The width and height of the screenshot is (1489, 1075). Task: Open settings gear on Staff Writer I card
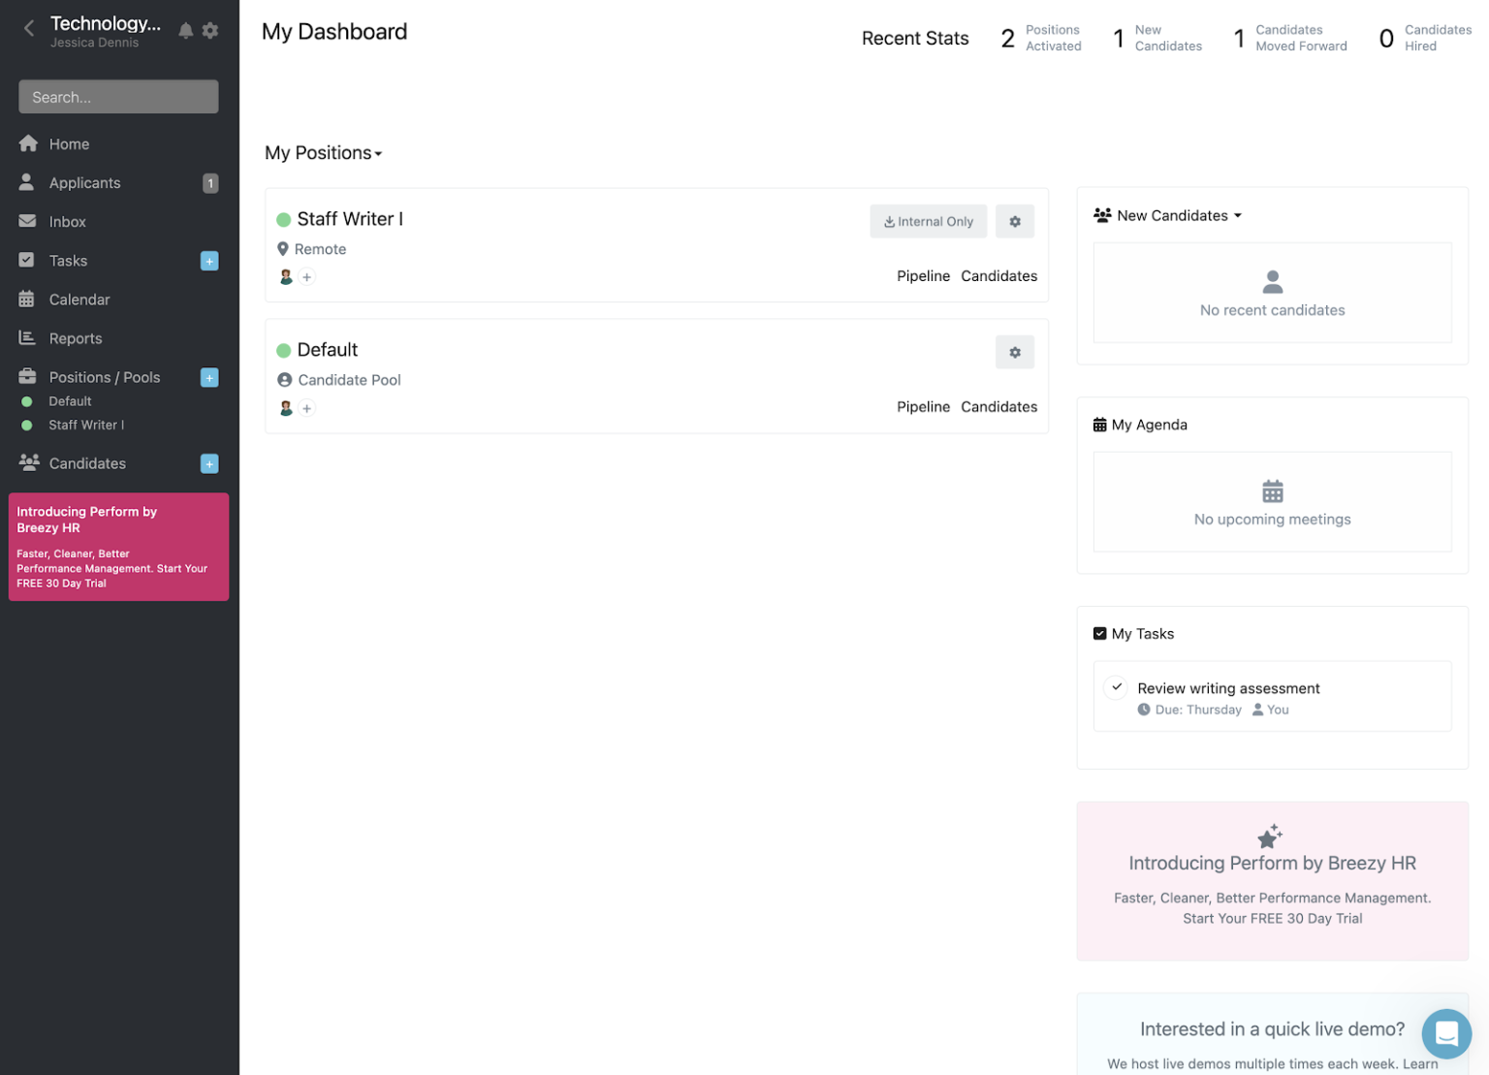tap(1015, 221)
